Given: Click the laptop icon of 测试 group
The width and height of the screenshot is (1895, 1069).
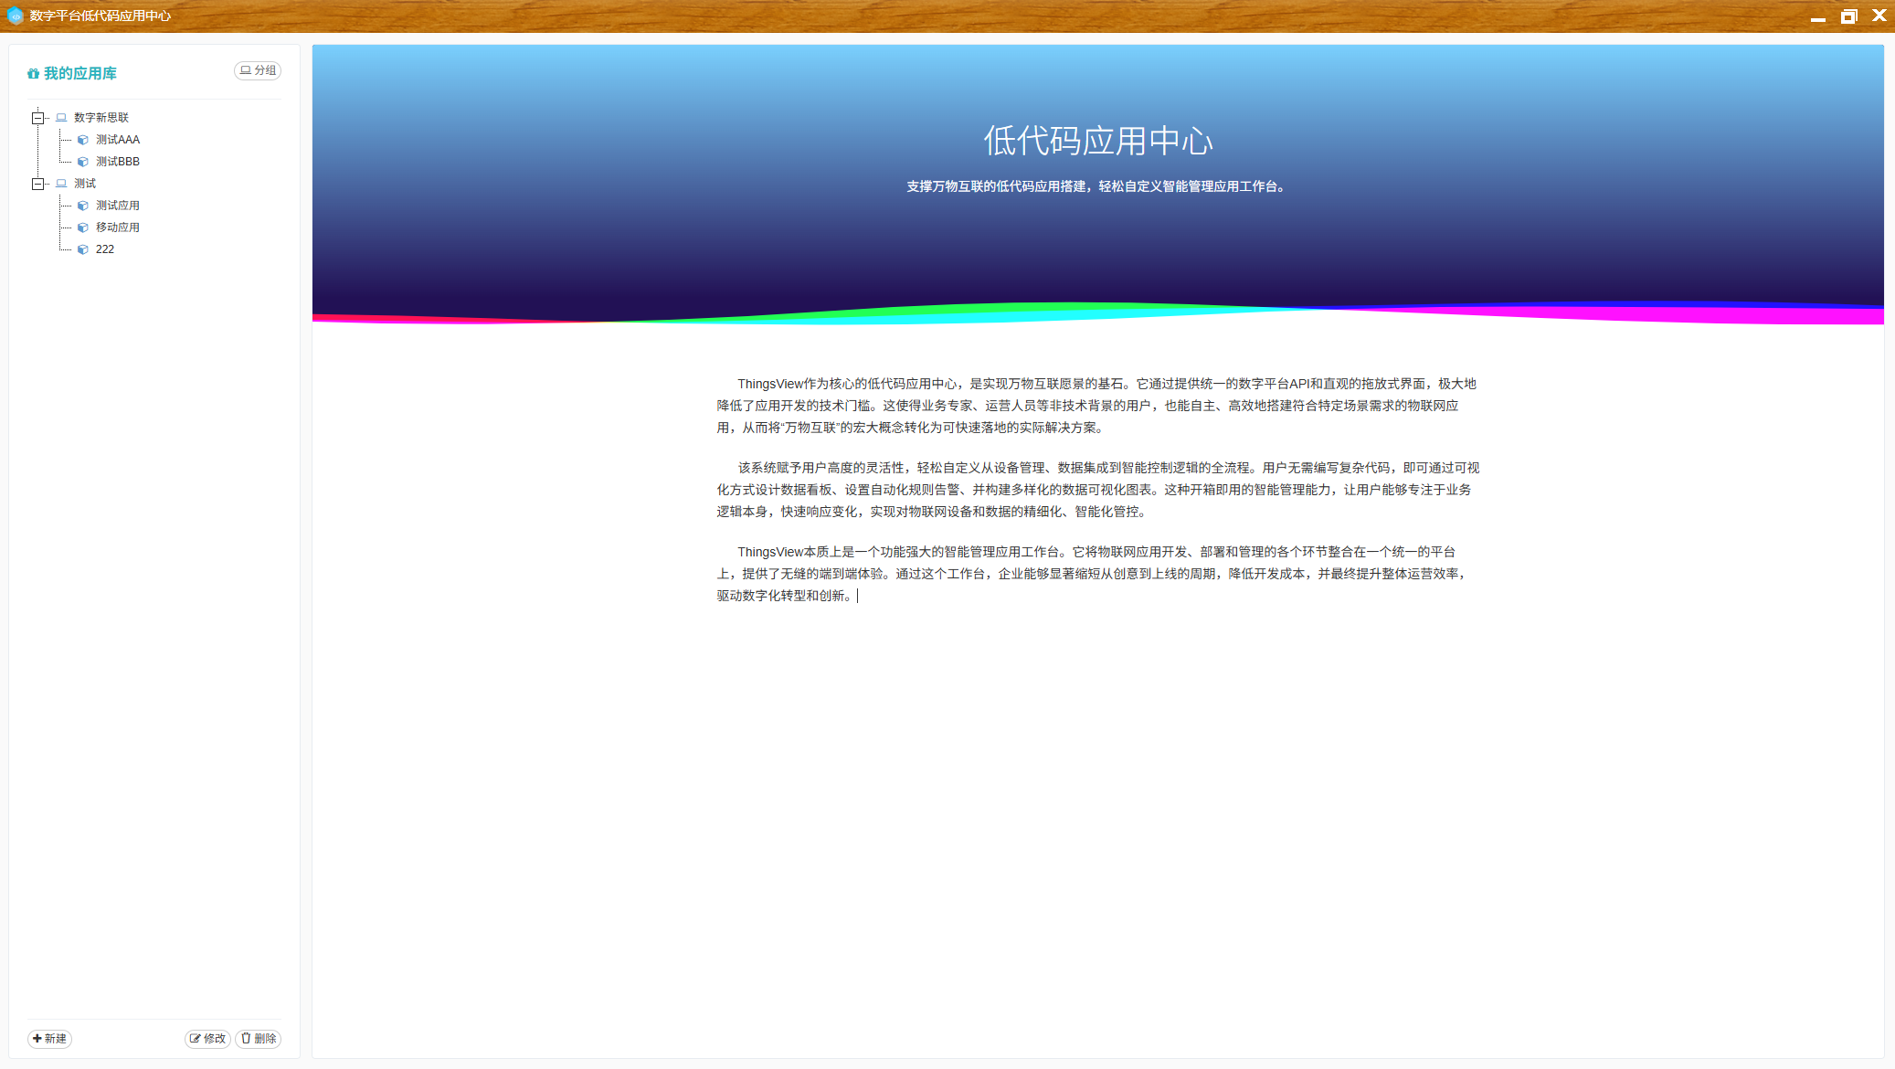Looking at the screenshot, I should click(x=61, y=184).
